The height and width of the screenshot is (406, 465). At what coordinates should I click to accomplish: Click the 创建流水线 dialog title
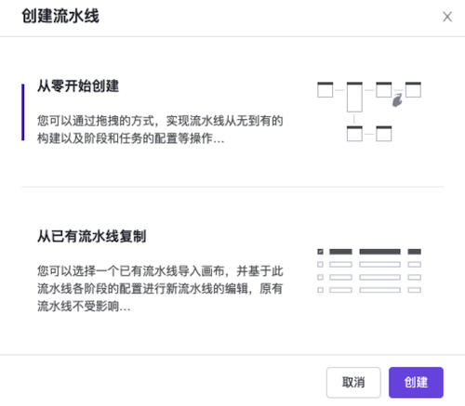point(60,16)
